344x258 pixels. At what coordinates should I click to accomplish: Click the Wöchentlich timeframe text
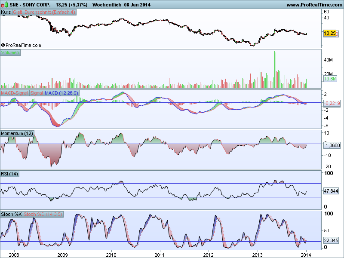tap(107, 5)
